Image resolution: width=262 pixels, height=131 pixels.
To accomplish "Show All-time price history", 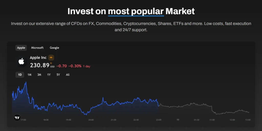I will point(68,75).
